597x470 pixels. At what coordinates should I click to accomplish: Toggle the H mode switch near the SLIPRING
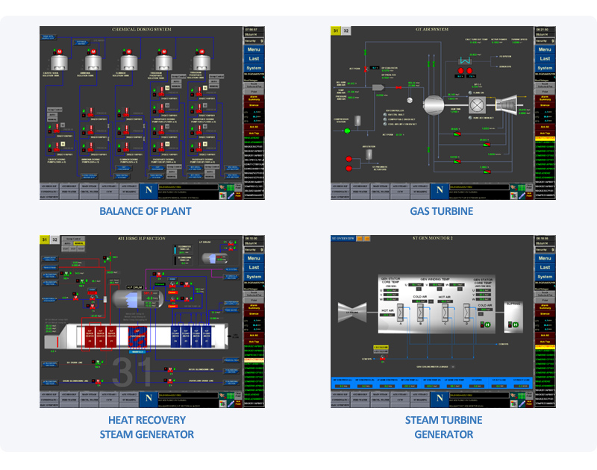pyautogui.click(x=516, y=323)
